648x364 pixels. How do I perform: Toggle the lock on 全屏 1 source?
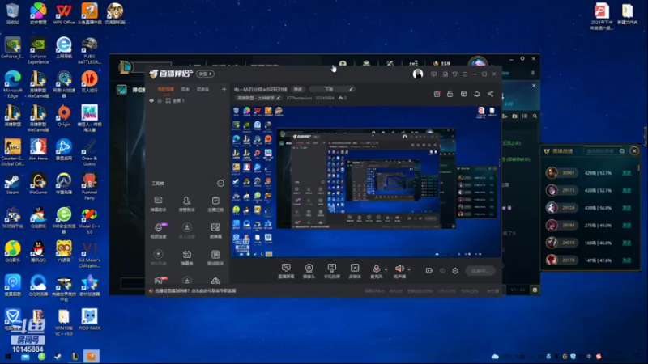(x=160, y=100)
